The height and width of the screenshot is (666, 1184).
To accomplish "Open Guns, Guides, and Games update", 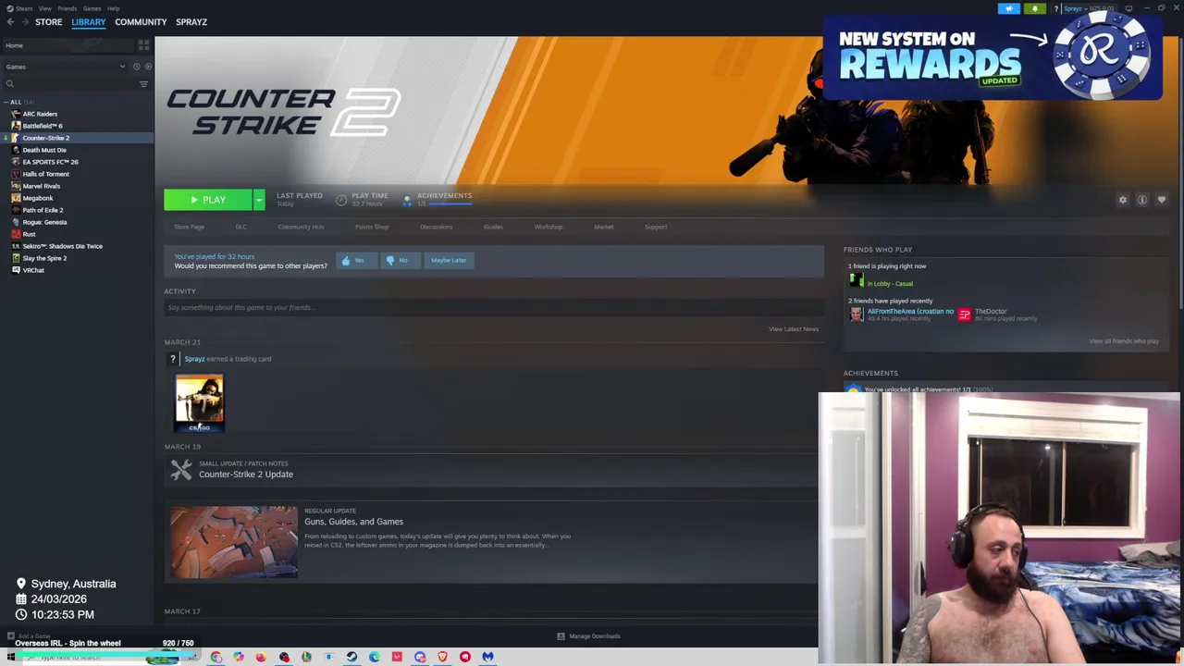I will (353, 522).
